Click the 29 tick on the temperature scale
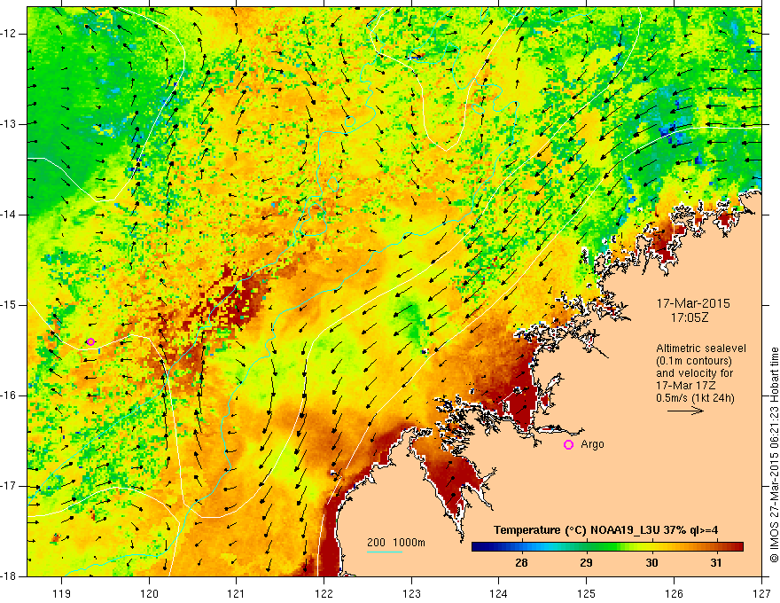780x603 pixels. coord(586,563)
